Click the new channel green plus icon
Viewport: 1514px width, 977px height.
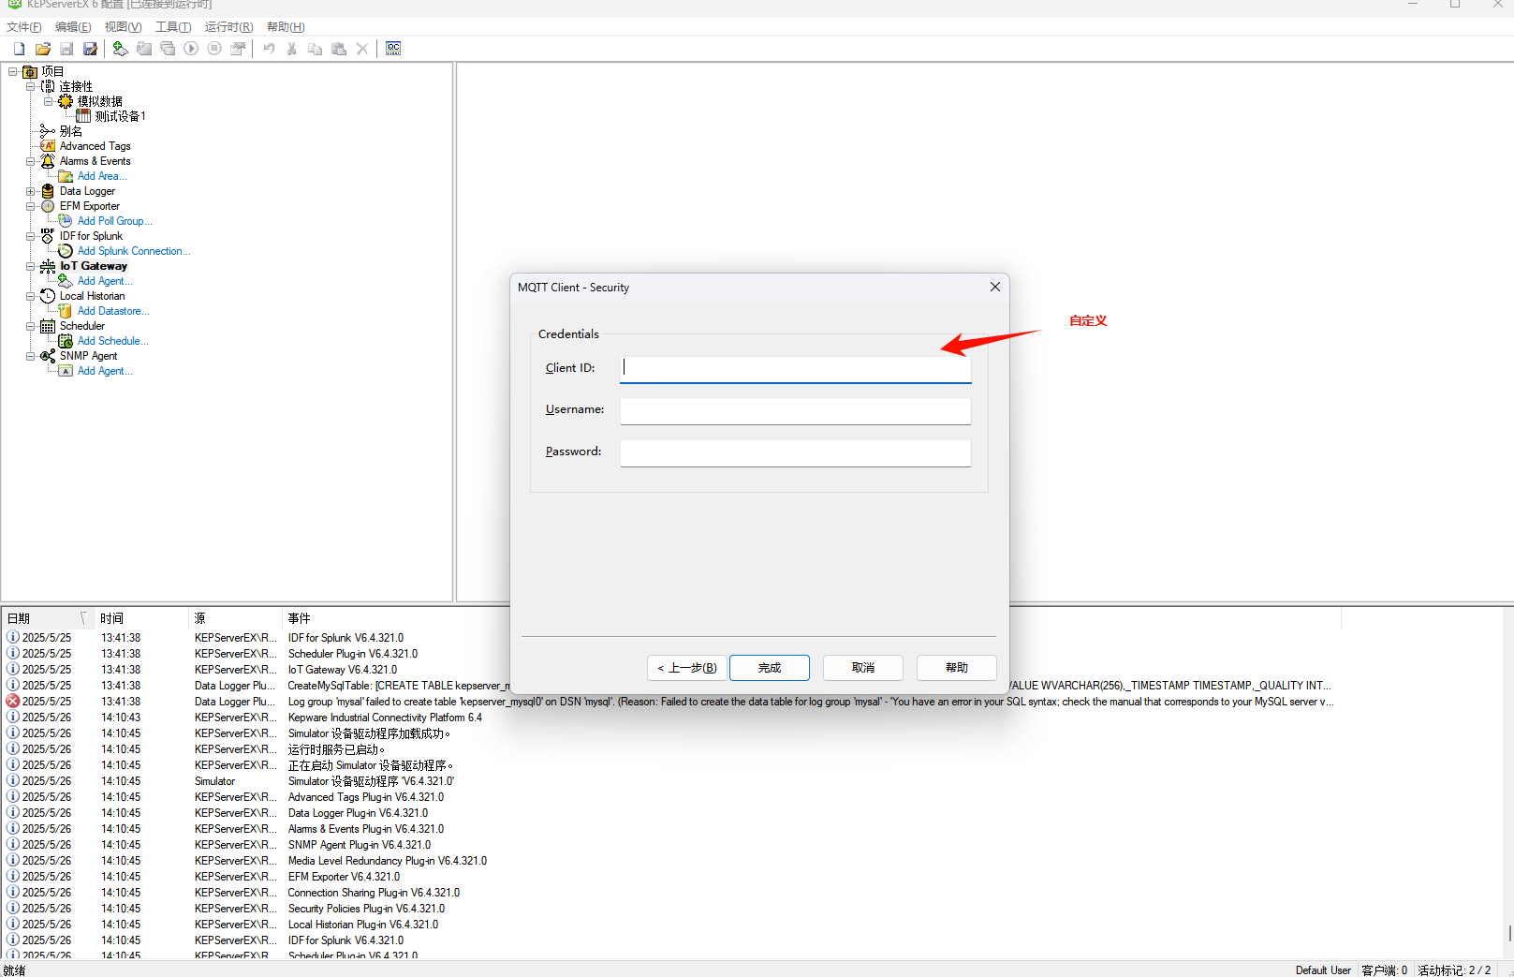coord(120,48)
